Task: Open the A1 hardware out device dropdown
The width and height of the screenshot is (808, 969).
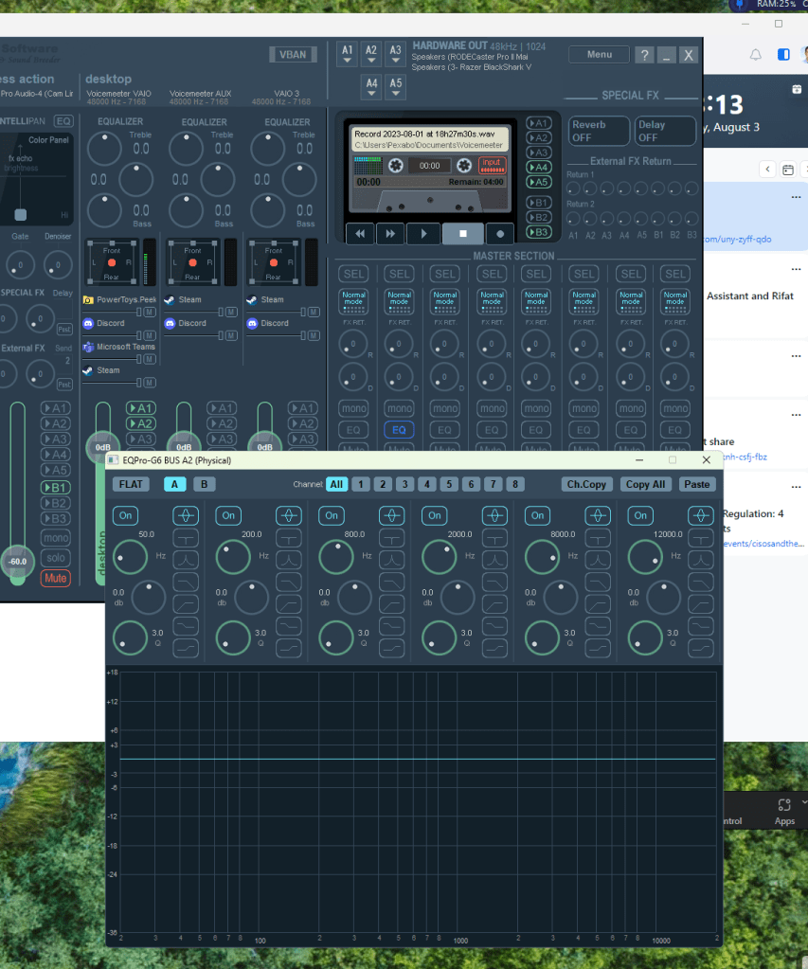Action: [x=348, y=54]
